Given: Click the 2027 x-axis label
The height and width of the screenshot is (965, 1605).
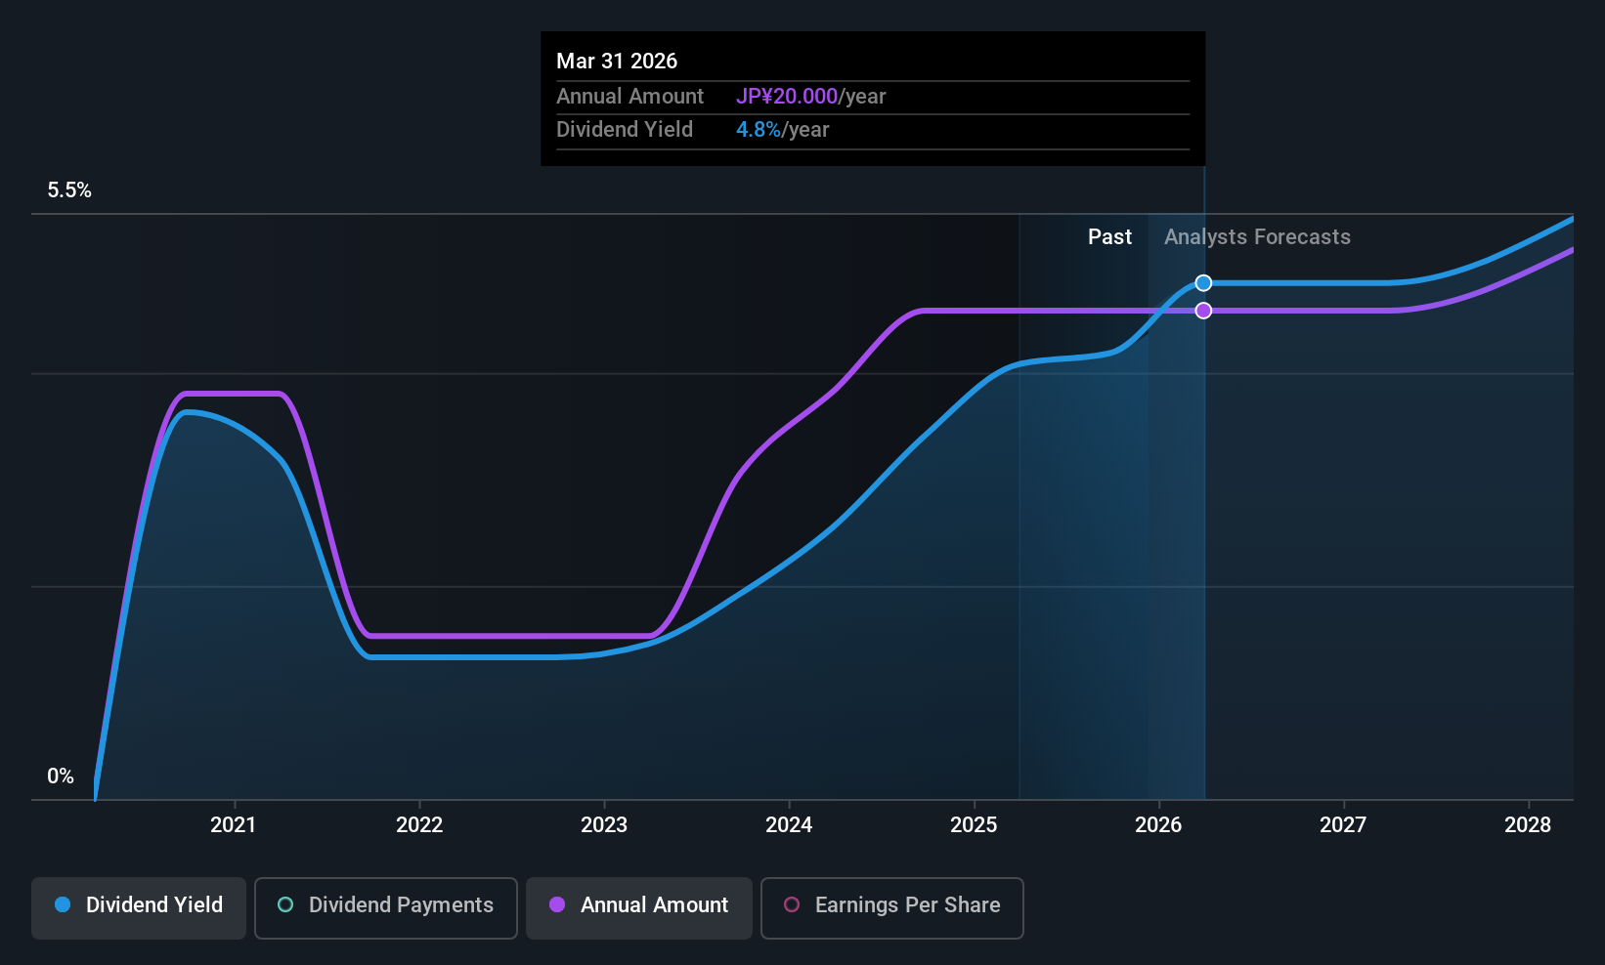Looking at the screenshot, I should pos(1343,825).
